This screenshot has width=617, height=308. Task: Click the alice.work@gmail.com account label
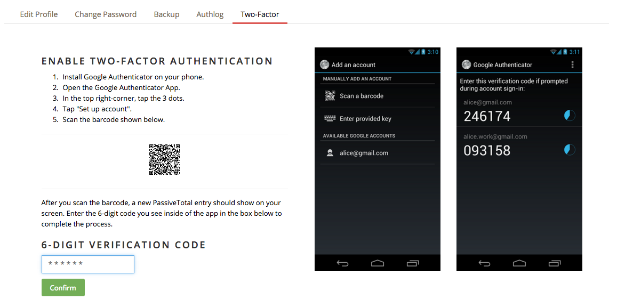(495, 136)
